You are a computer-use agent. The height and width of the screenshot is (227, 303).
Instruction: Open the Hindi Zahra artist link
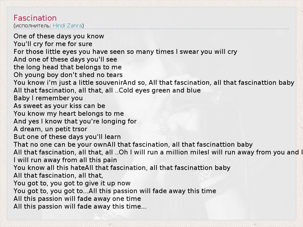tap(67, 25)
